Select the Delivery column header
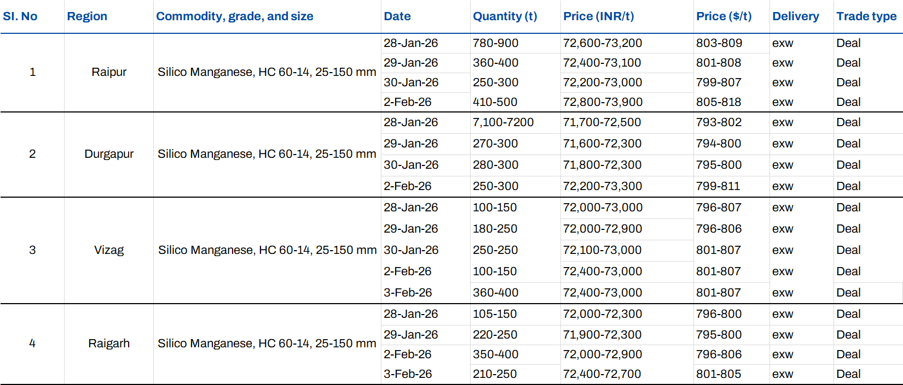 (796, 16)
